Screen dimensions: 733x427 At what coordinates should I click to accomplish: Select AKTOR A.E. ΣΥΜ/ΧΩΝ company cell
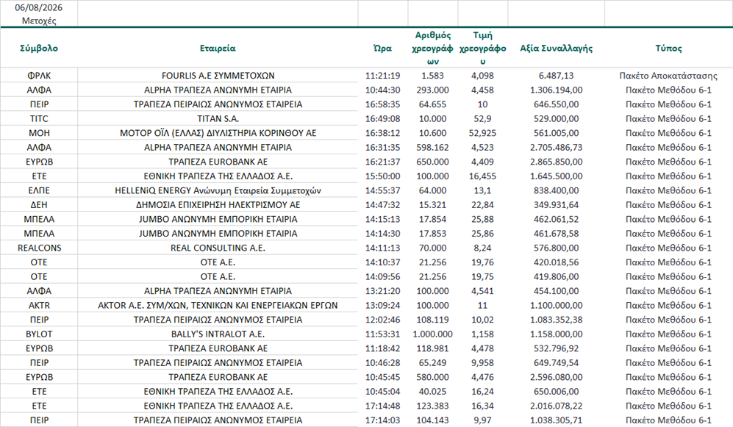pyautogui.click(x=218, y=306)
